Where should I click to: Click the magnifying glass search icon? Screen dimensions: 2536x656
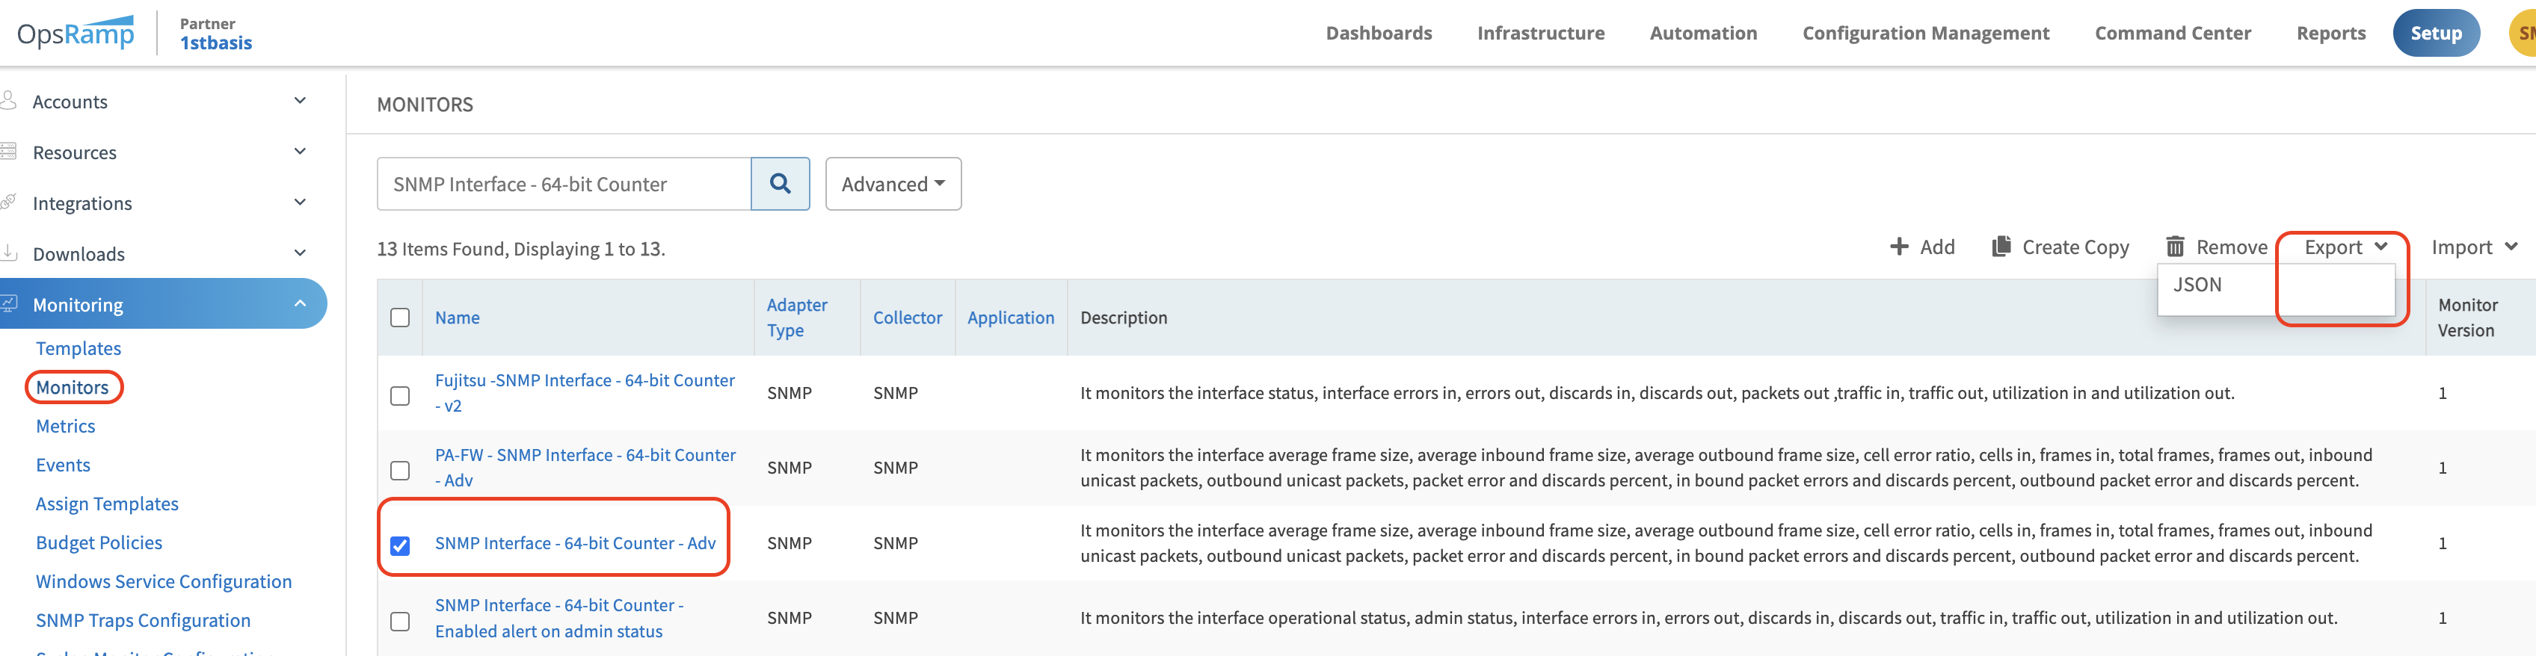point(780,184)
